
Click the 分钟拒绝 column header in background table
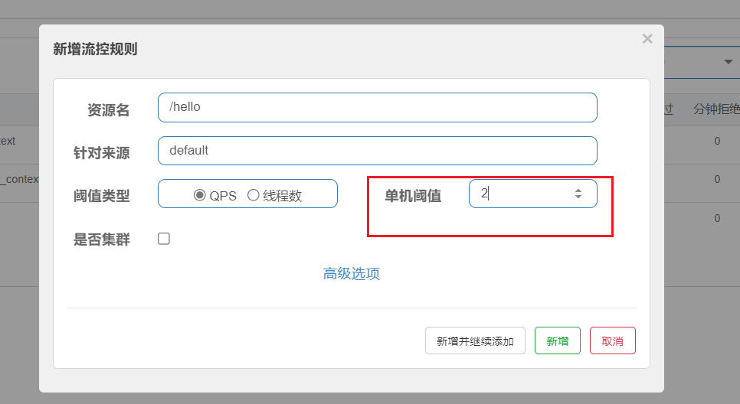(716, 109)
